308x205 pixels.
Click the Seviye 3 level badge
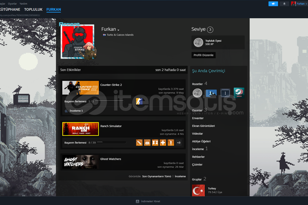tap(210, 29)
